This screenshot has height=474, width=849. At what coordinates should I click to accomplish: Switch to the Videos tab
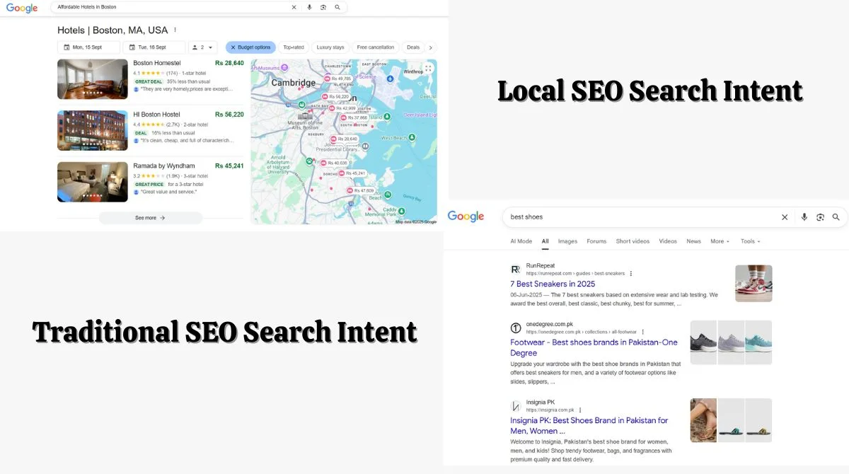tap(668, 241)
